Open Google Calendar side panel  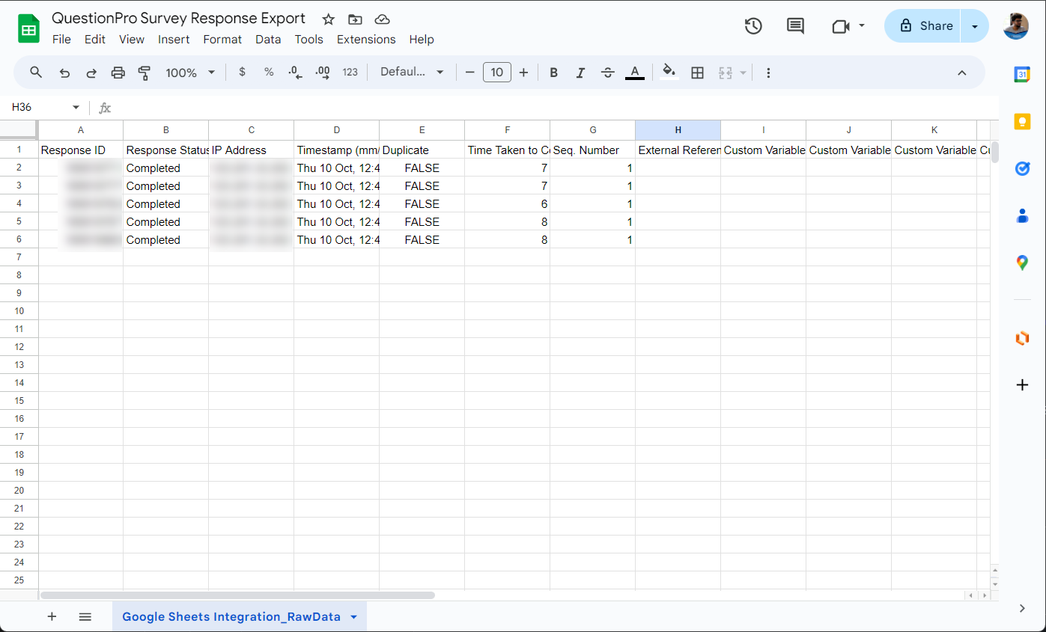pos(1022,75)
